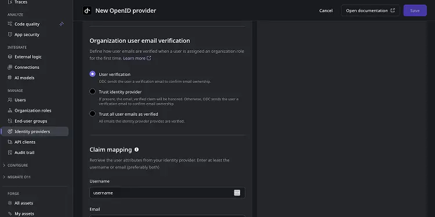
Task: Click the API clients icon
Action: (10, 142)
